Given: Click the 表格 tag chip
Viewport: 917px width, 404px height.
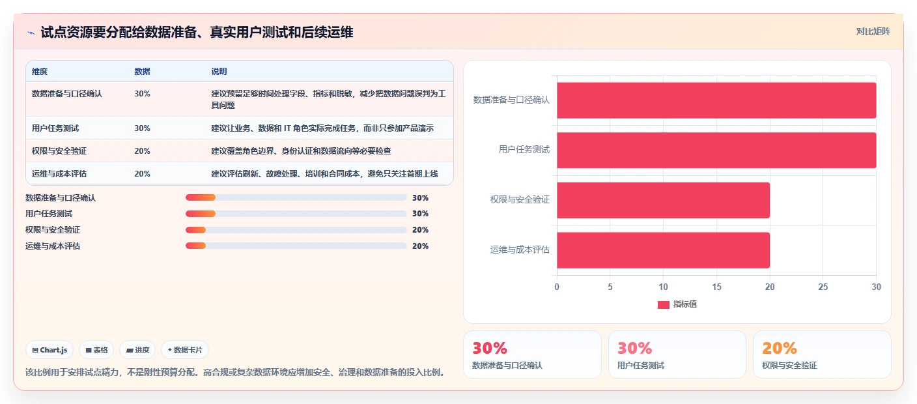Looking at the screenshot, I should point(96,350).
